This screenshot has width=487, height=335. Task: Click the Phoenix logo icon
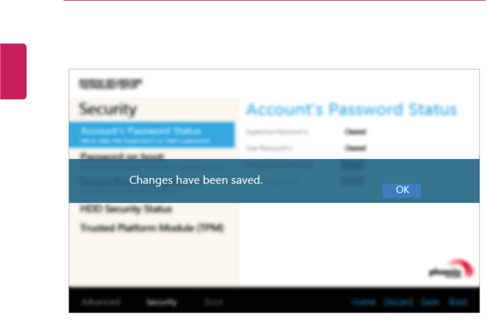(451, 269)
